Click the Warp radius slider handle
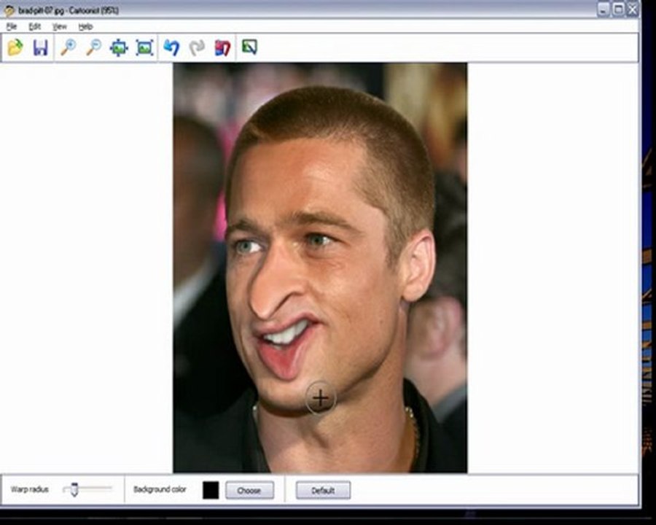Viewport: 656px width, 525px height. click(74, 489)
